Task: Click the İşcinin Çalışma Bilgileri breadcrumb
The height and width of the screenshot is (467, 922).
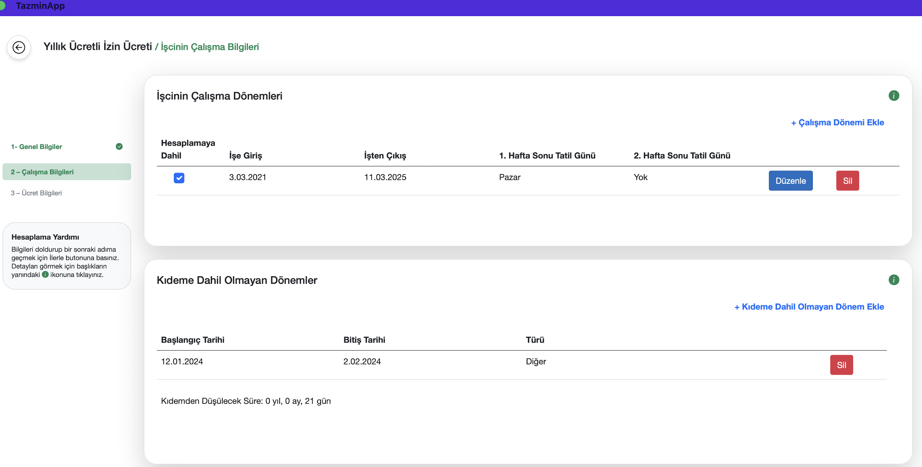Action: tap(209, 47)
